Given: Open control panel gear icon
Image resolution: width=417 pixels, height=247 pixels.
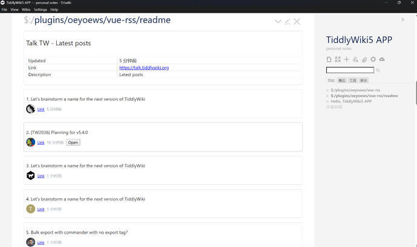Looking at the screenshot, I should pyautogui.click(x=373, y=59).
